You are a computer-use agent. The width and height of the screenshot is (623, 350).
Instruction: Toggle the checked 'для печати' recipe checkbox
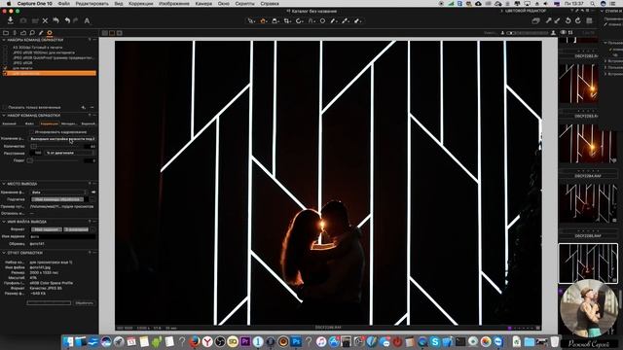(5, 68)
